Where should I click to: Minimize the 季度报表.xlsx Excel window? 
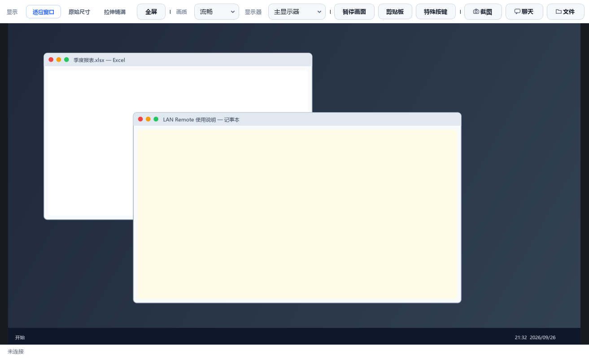pyautogui.click(x=59, y=60)
